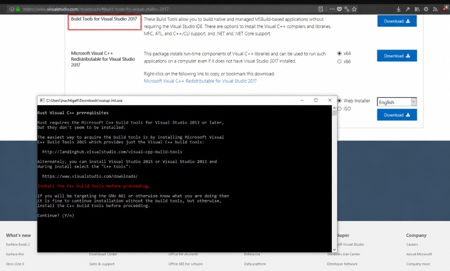450x271 pixels.
Task: Download Visual C++ Redistributable button
Action: tap(397, 56)
